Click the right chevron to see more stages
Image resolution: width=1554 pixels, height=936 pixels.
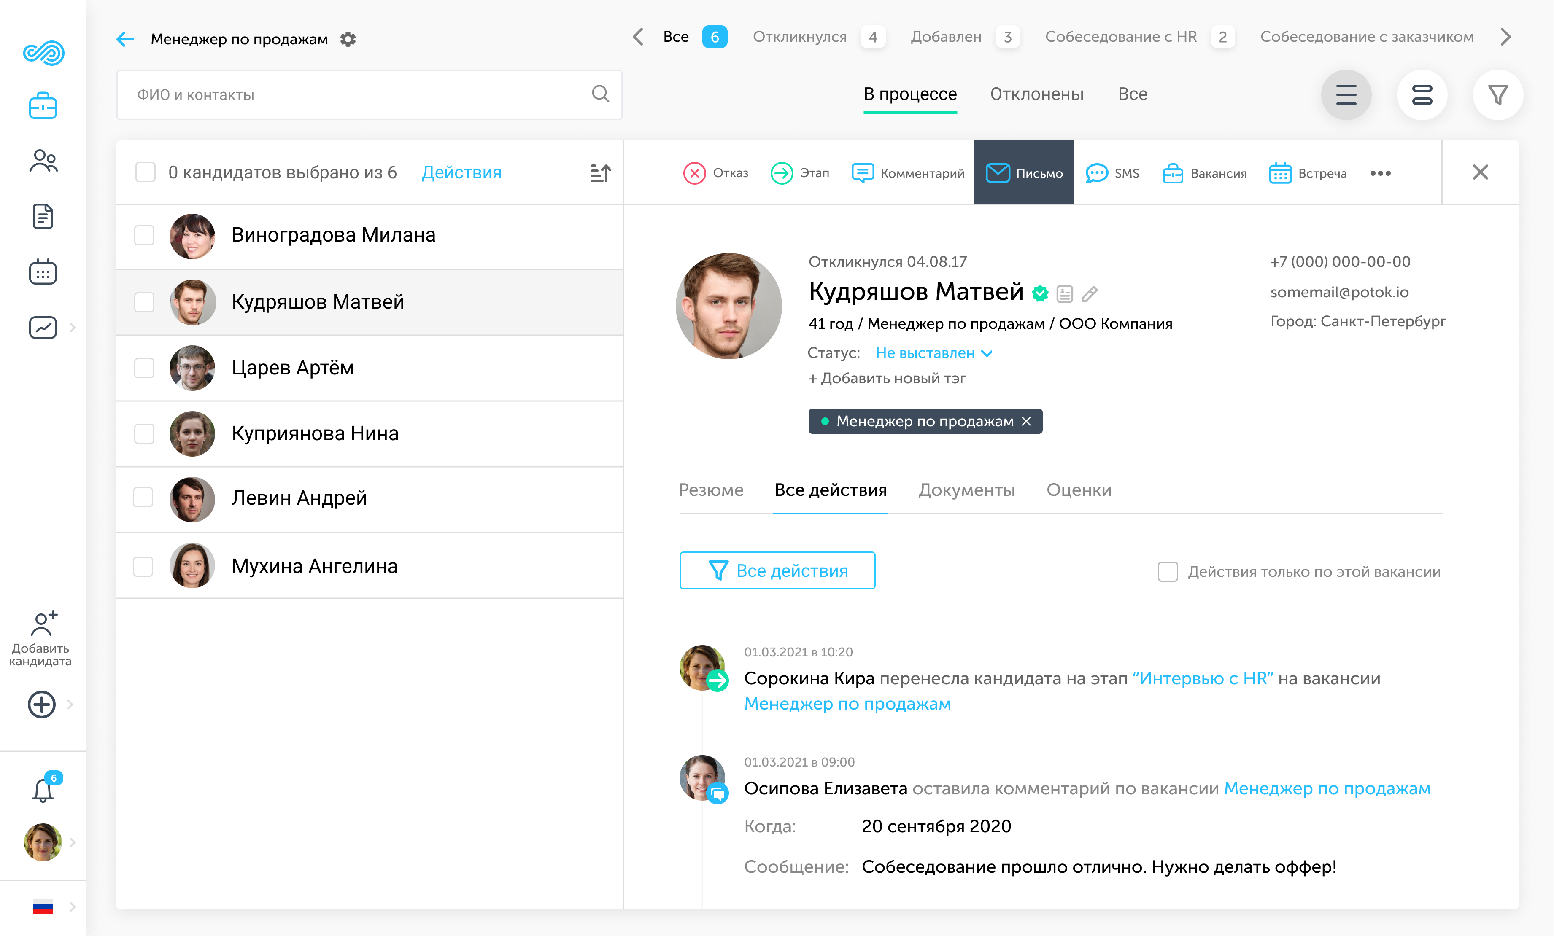[x=1506, y=37]
